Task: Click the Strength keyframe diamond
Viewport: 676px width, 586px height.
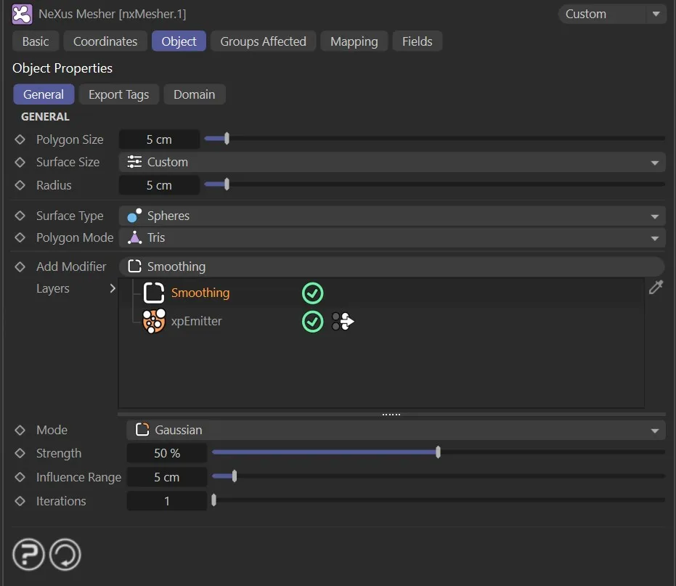Action: pos(20,453)
